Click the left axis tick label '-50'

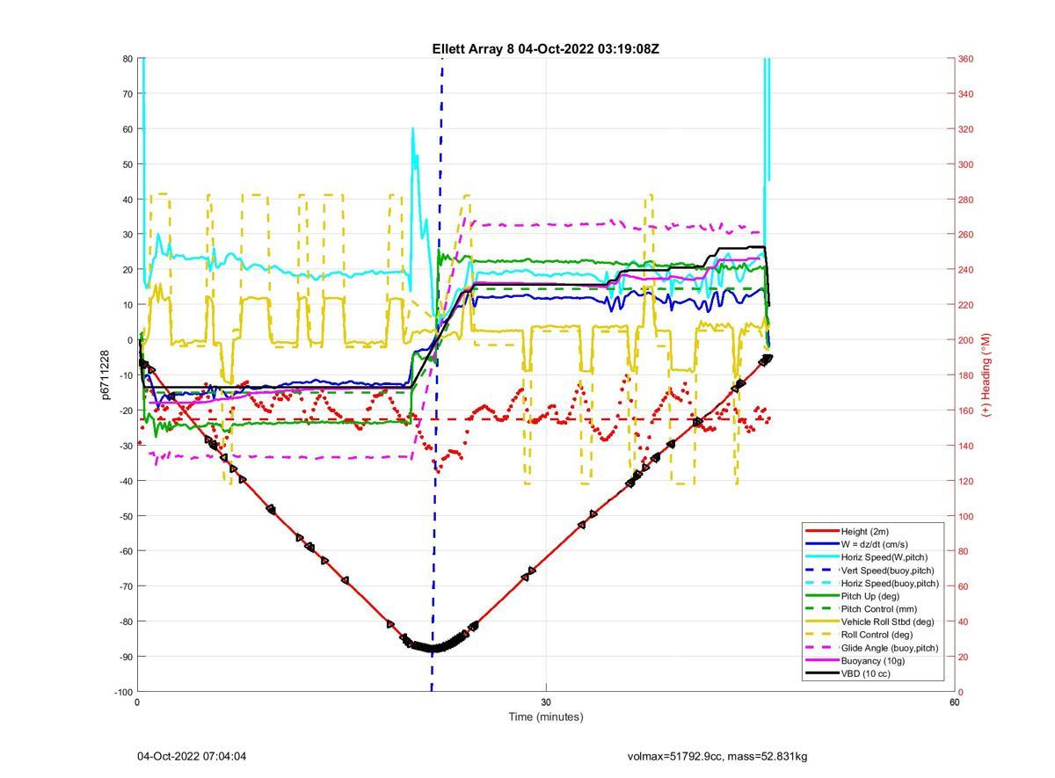click(x=125, y=516)
